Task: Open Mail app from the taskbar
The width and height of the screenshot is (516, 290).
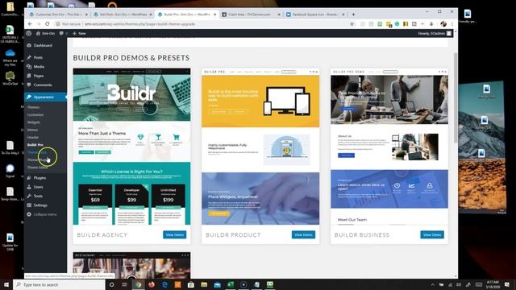Action: coord(217,284)
